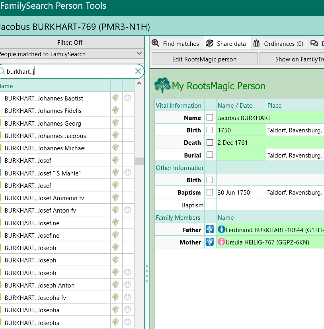Viewport: 324px width, 329px height.
Task: Click FamilySearch tree icon for Josepha fv
Action: pos(115,297)
